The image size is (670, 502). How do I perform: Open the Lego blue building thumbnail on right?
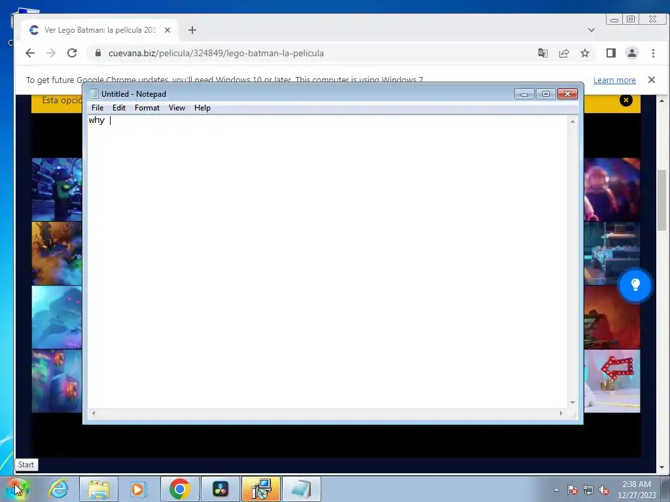612,254
